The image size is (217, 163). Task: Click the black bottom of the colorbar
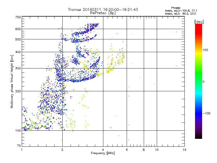pyautogui.click(x=199, y=137)
